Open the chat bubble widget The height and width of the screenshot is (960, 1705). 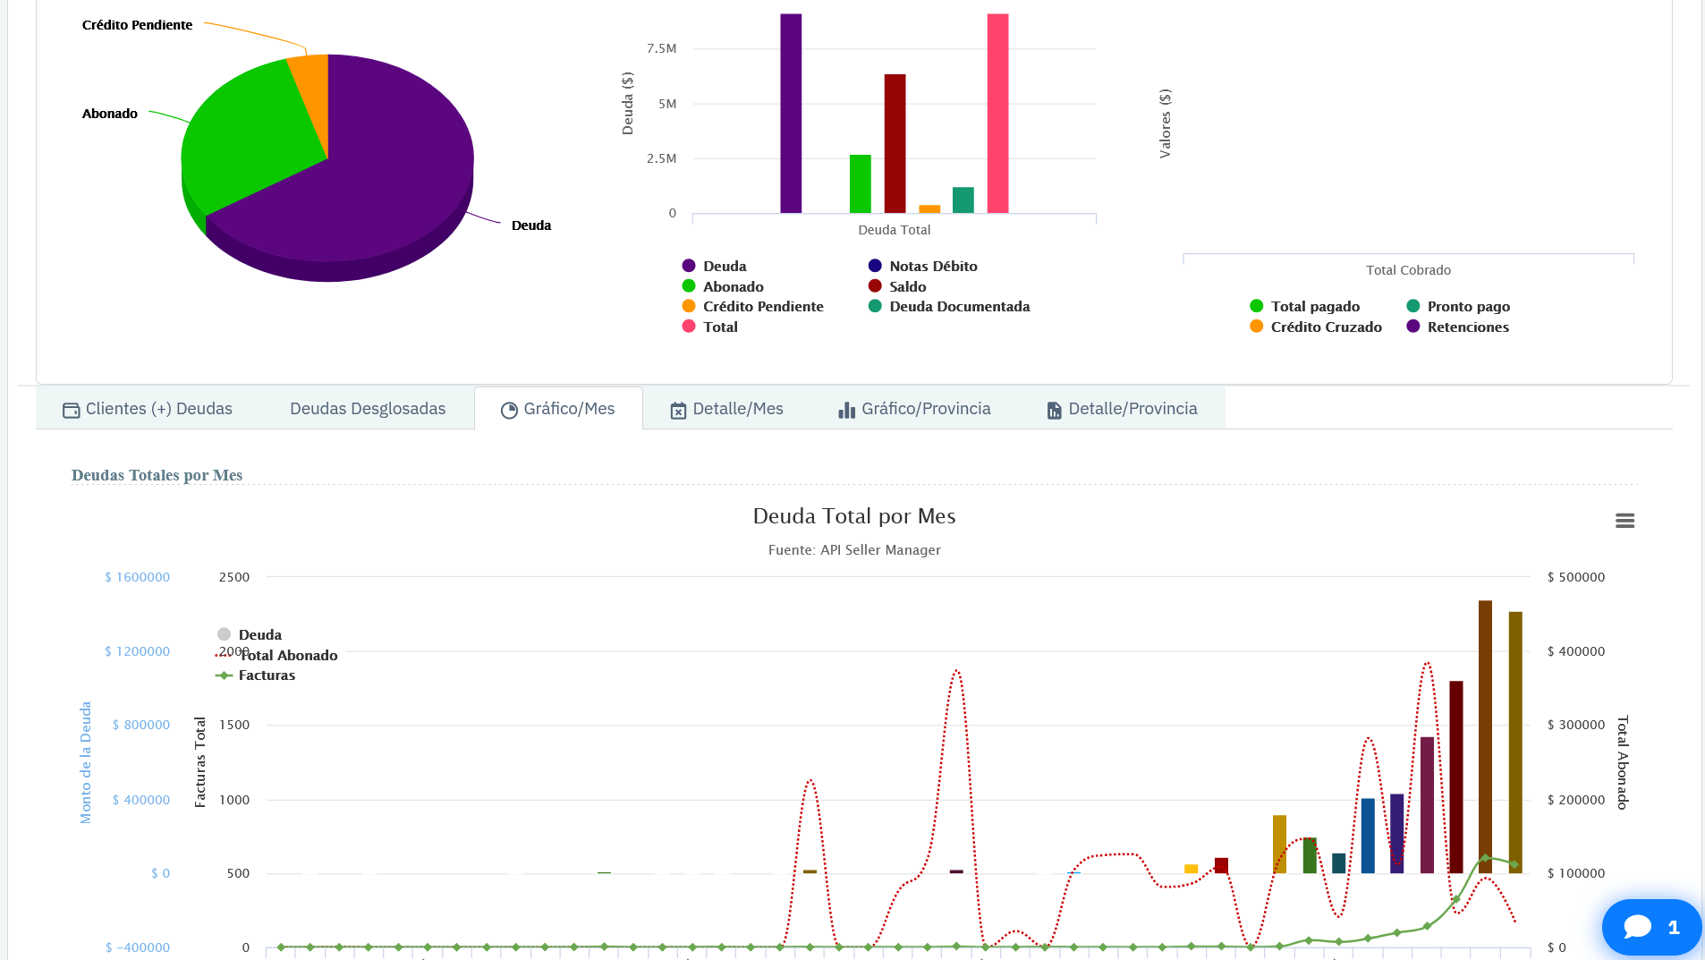(1650, 927)
